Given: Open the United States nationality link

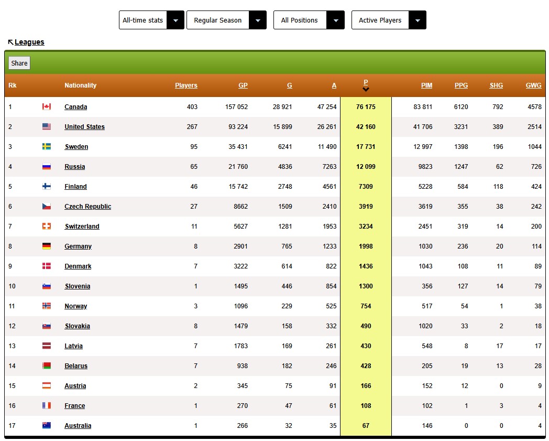Looking at the screenshot, I should click(84, 126).
